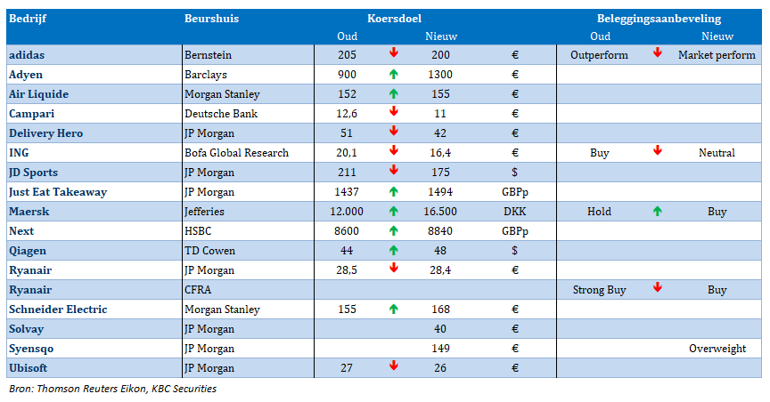Select the JD Sports company cell

coord(94,173)
